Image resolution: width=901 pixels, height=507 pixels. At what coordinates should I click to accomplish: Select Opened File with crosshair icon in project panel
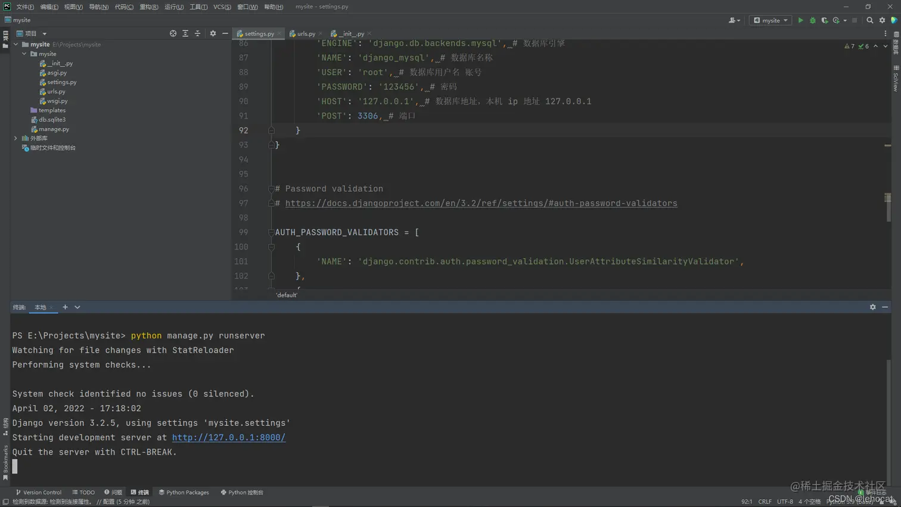[173, 33]
